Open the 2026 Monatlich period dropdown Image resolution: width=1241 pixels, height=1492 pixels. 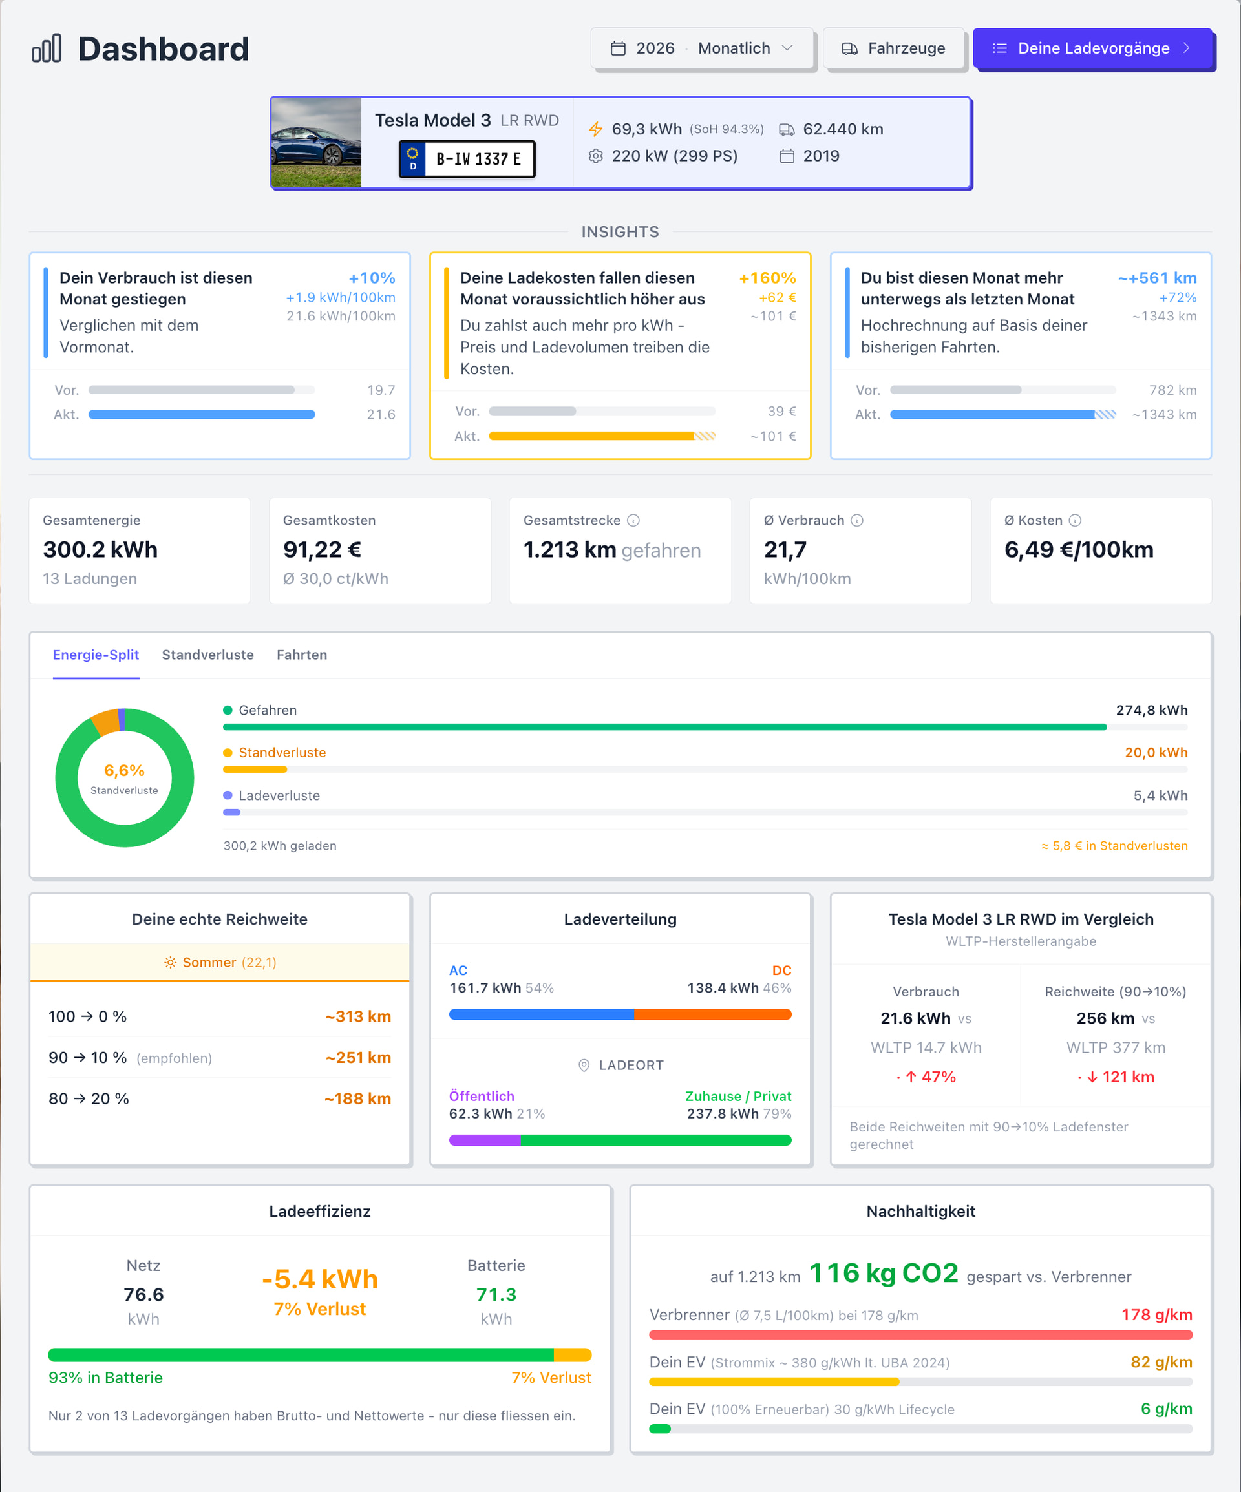coord(701,48)
